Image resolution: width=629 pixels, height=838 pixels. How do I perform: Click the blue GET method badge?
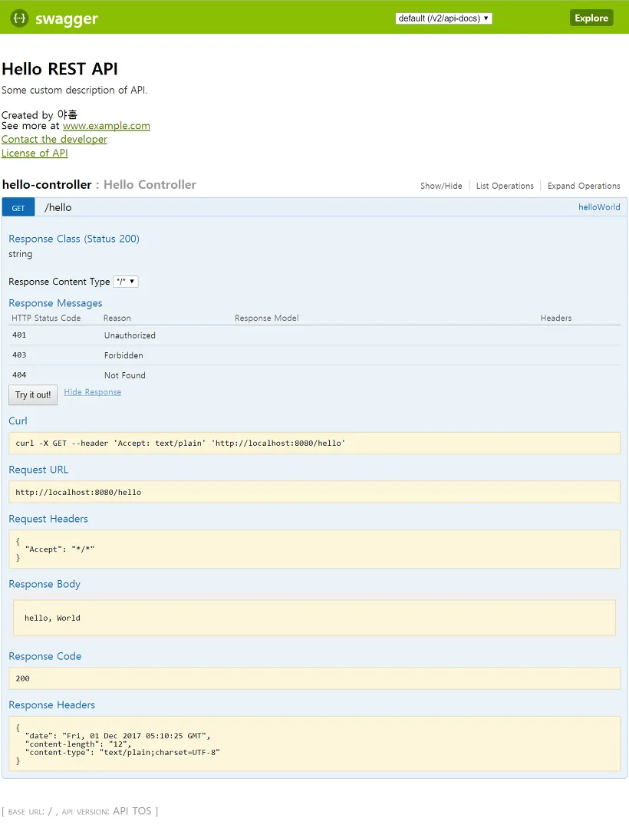coord(18,207)
